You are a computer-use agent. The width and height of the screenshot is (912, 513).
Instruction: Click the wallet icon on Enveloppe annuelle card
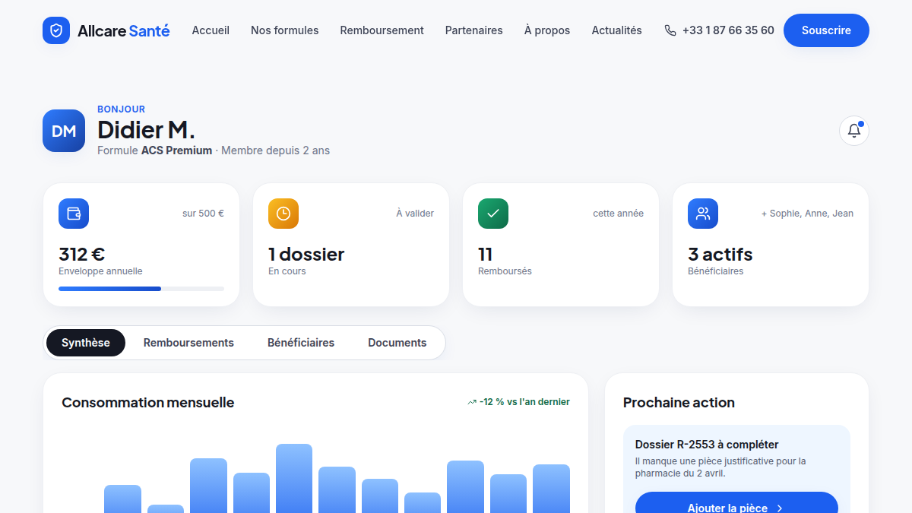tap(74, 214)
